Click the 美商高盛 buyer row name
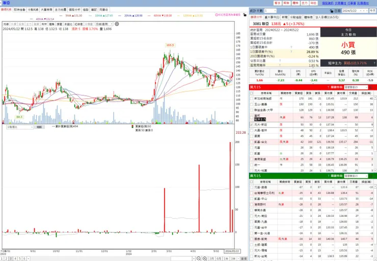This screenshot has height=261, width=377. (260, 159)
